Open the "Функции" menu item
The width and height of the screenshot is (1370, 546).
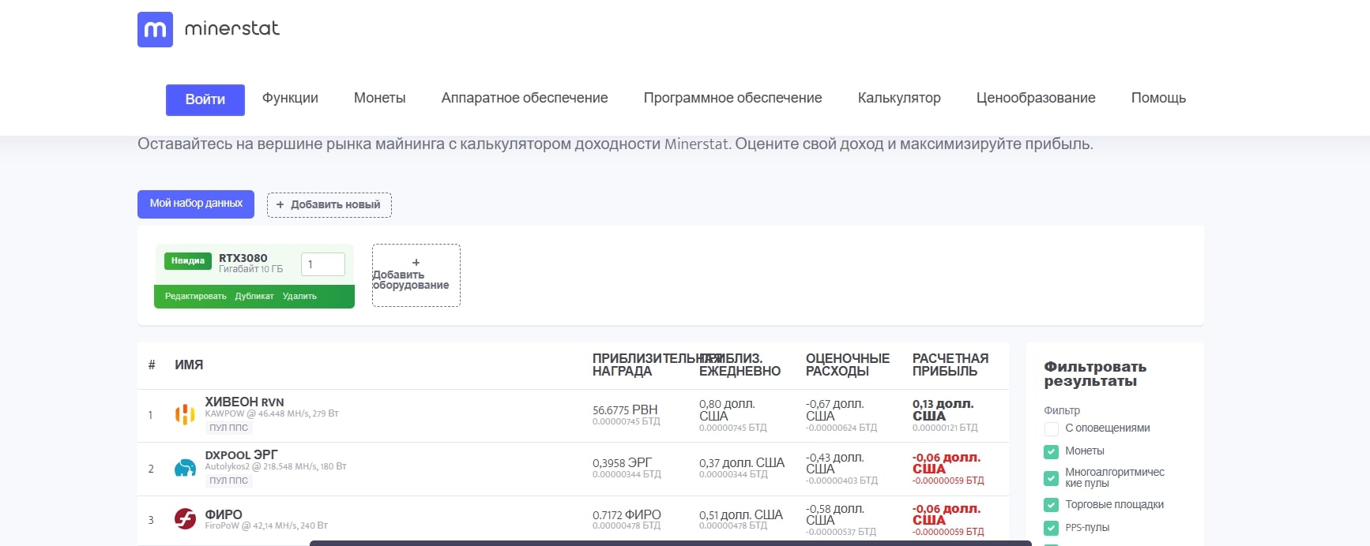coord(290,98)
